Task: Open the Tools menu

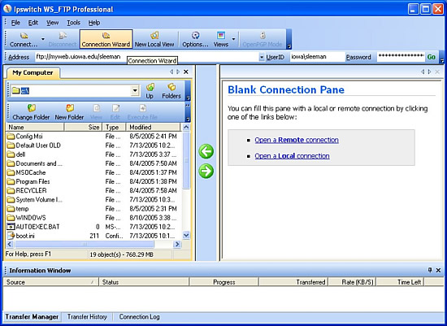Action: [x=73, y=23]
